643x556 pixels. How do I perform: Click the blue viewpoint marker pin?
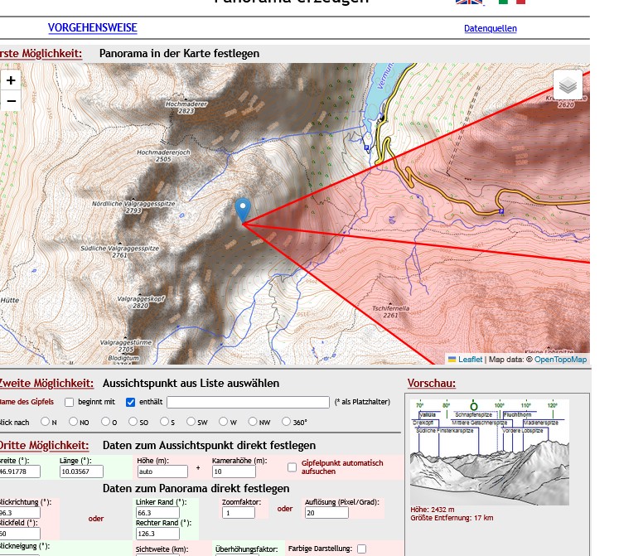point(243,210)
